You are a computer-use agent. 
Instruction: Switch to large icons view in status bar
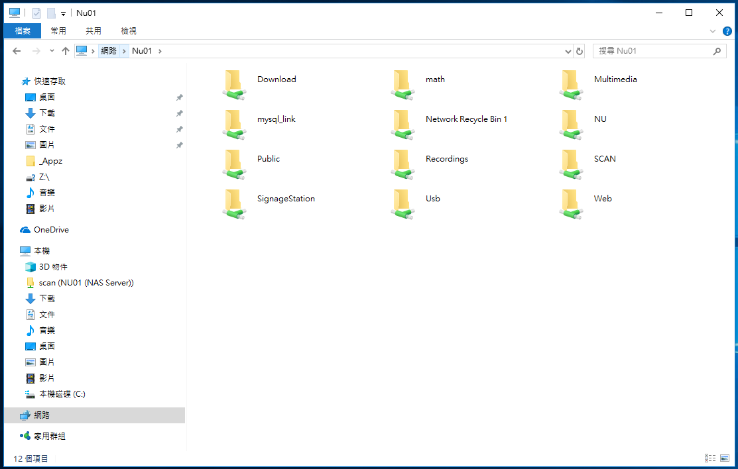coord(725,458)
